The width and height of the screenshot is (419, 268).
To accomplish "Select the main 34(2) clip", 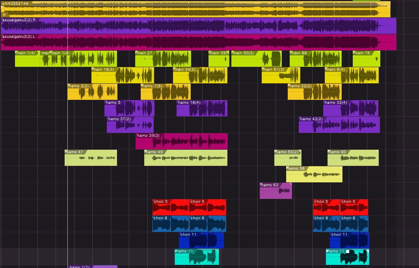I will click(x=200, y=75).
